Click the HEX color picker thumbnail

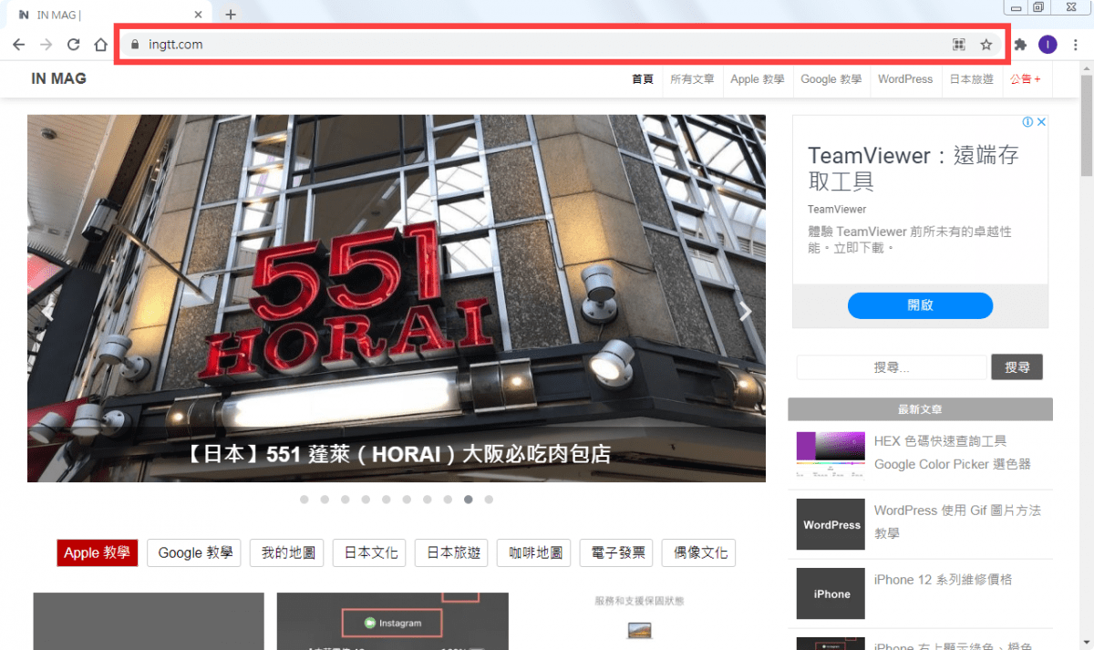[831, 455]
